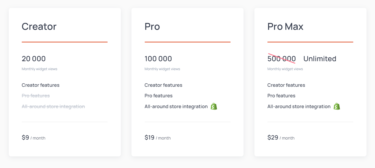375x168 pixels.
Task: Click the 100 000 monthly views figure
Action: (158, 59)
